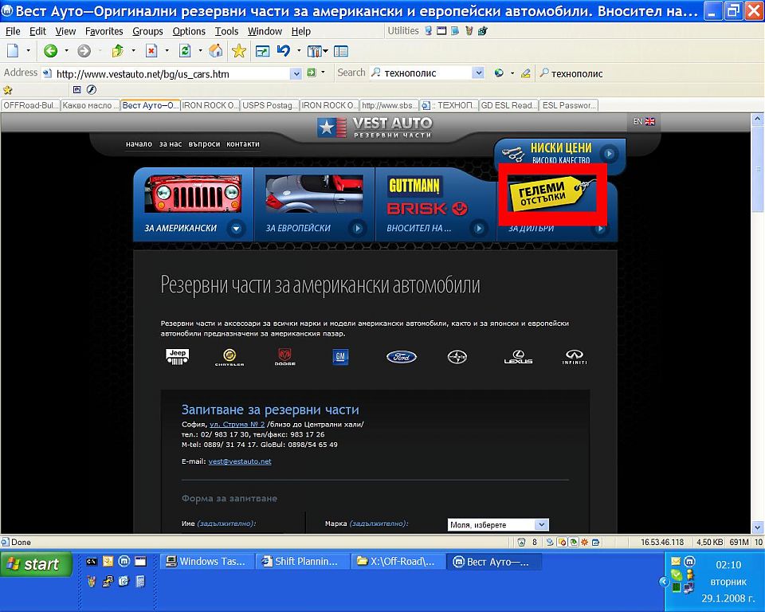Open the Марка 'Моля, изберете' dropdown
765x612 pixels.
(x=498, y=524)
